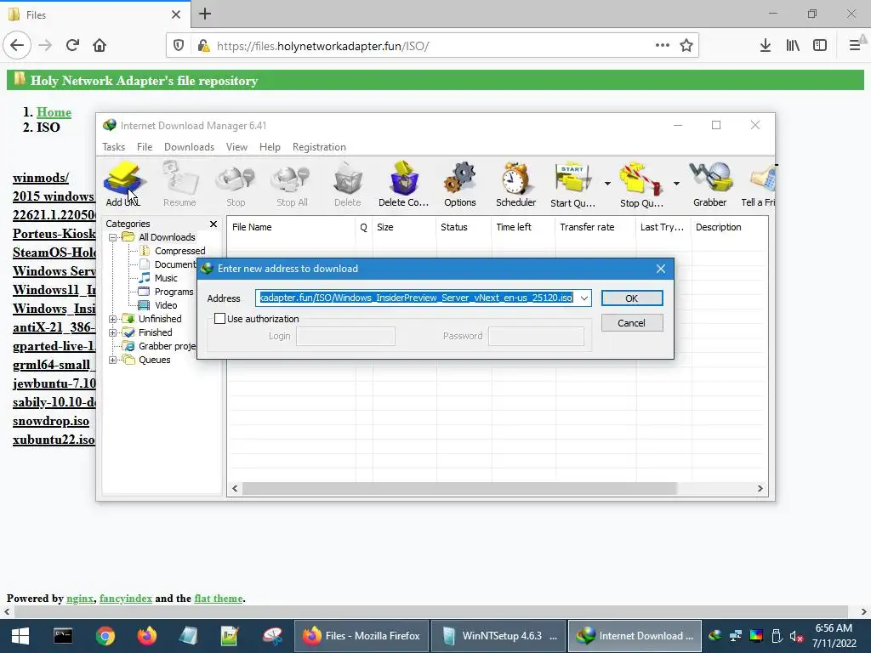This screenshot has width=871, height=653.
Task: Open Start Queue dropdown arrow
Action: pos(607,184)
